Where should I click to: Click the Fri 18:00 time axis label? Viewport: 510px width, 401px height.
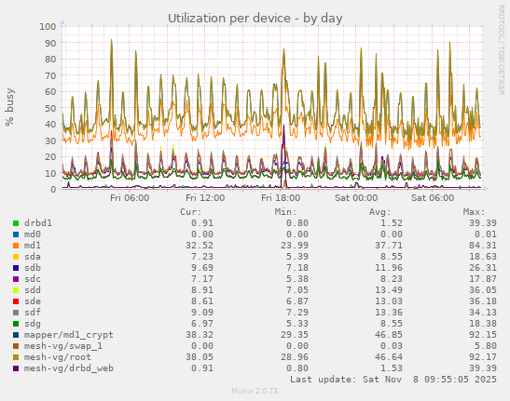281,198
